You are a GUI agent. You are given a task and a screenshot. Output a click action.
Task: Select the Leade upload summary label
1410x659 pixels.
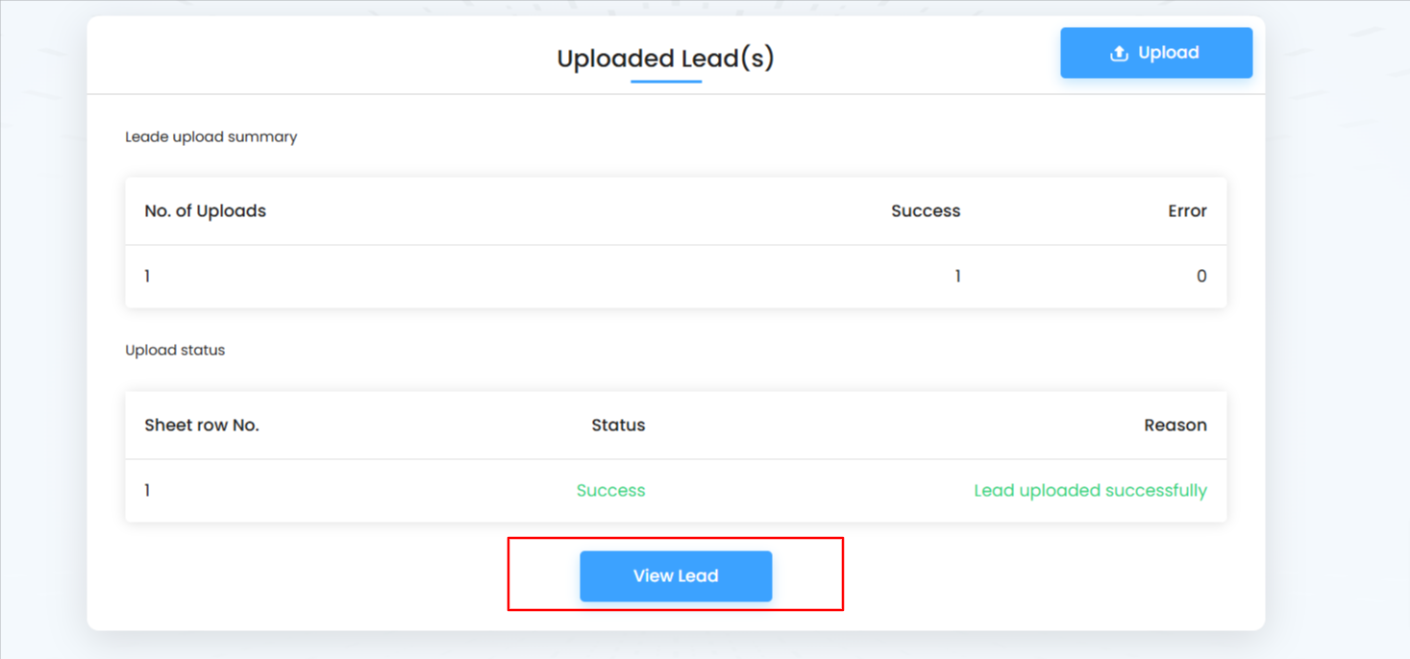tap(210, 137)
